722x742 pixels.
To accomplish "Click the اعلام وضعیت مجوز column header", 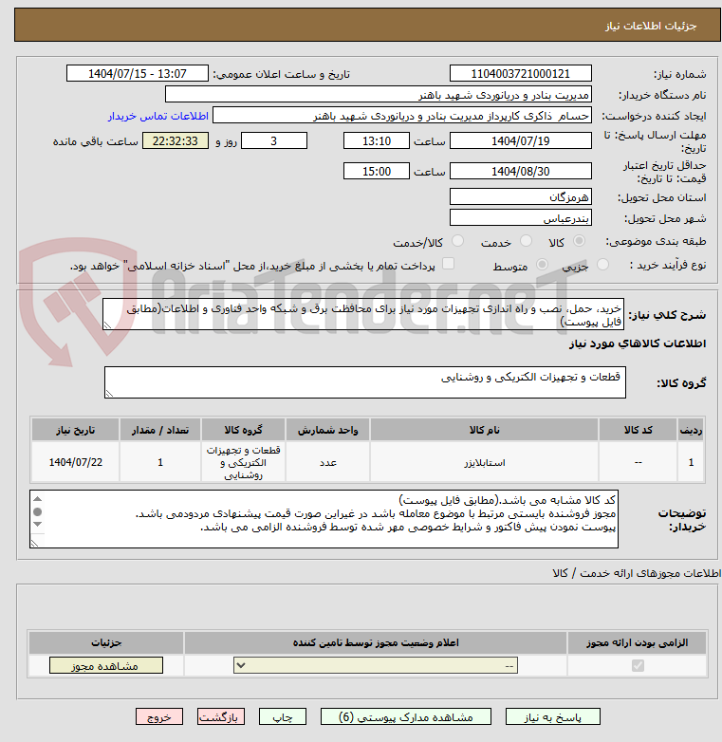I will [376, 642].
